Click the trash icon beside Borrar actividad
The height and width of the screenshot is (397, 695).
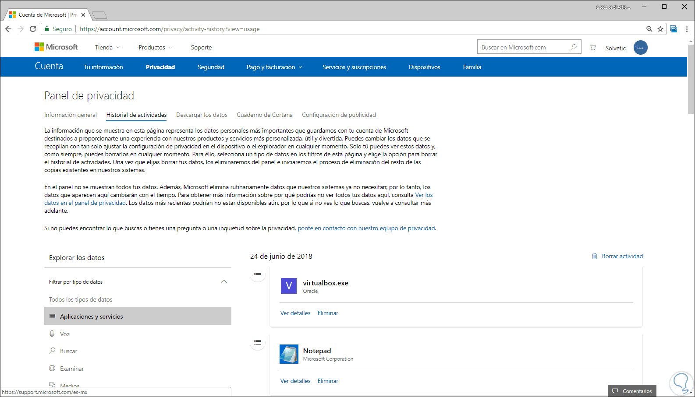(x=595, y=256)
